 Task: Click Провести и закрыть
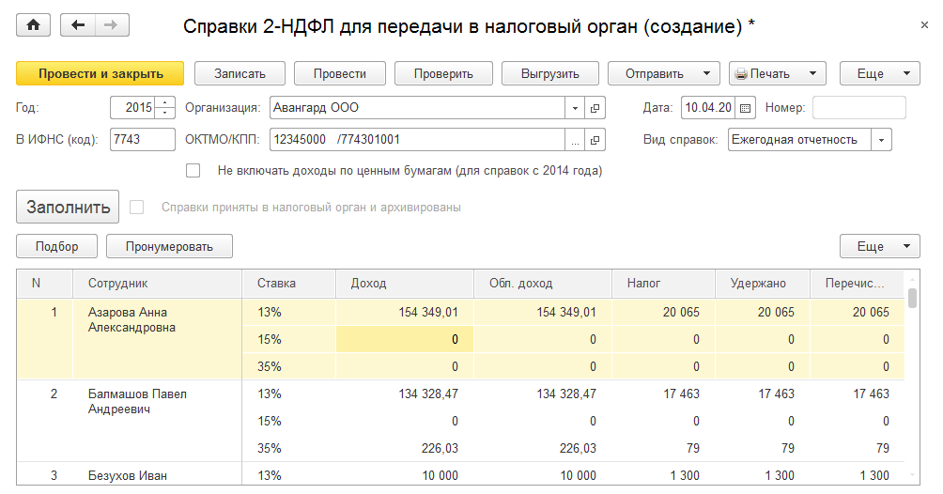100,73
